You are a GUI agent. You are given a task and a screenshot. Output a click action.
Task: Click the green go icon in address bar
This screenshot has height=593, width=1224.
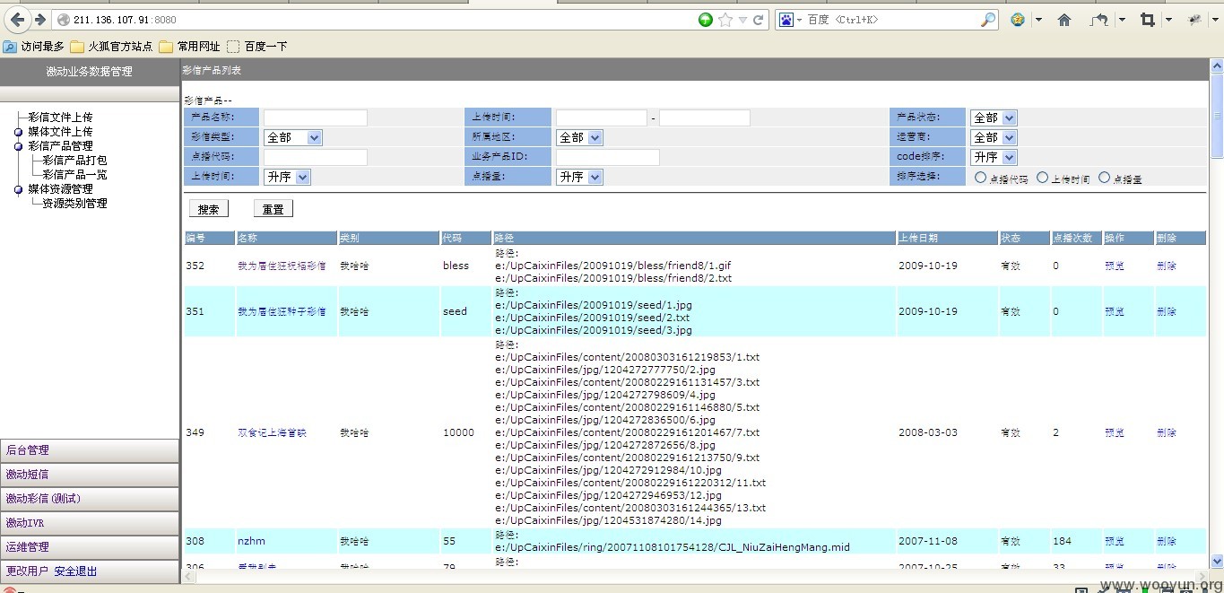pyautogui.click(x=707, y=20)
